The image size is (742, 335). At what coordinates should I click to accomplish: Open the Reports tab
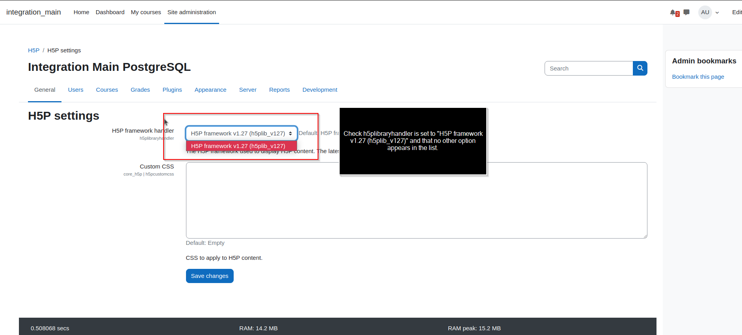coord(279,90)
